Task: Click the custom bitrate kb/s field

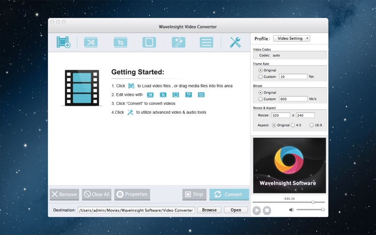Action: tap(293, 99)
